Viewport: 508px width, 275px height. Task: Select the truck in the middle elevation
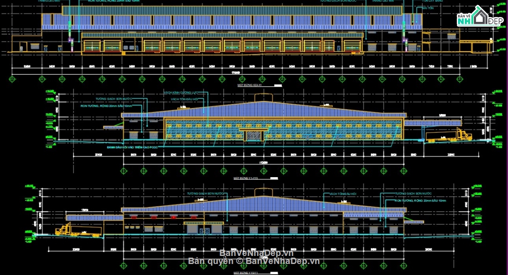pyautogui.click(x=449, y=136)
